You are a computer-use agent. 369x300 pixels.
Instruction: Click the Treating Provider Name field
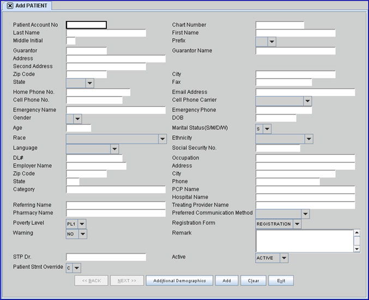tap(305, 205)
